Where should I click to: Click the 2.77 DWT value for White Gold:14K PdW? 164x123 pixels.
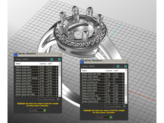(50, 94)
